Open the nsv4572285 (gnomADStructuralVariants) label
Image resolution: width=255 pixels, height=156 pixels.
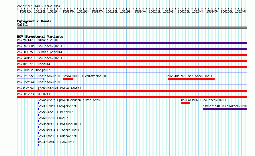70,100
